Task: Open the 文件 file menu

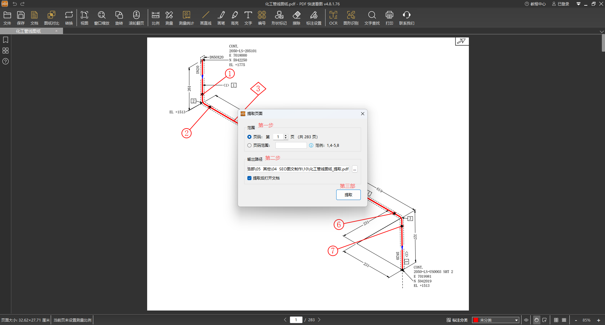Action: [7, 18]
